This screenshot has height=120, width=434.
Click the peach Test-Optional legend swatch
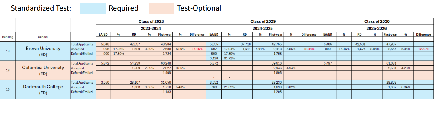(161, 8)
